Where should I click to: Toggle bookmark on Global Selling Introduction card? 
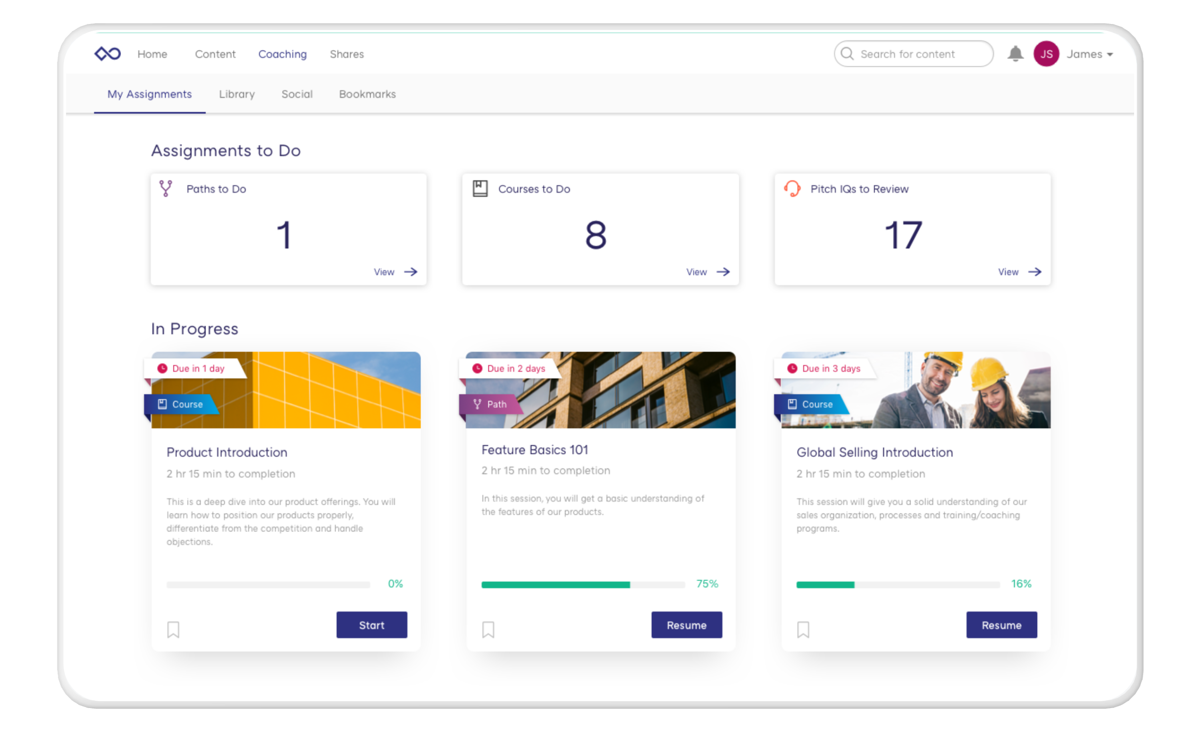803,630
